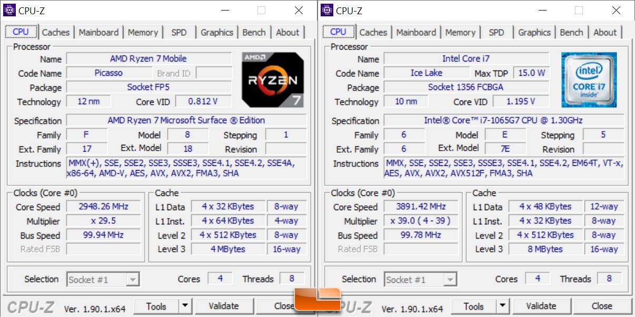Viewport: 635px width, 317px height.
Task: Click the 7E Ext. Model value
Action: pos(505,148)
